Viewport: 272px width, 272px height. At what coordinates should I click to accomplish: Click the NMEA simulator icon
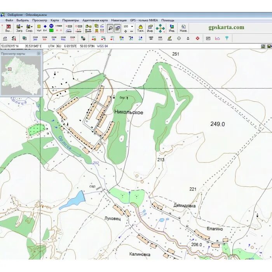coord(151,38)
